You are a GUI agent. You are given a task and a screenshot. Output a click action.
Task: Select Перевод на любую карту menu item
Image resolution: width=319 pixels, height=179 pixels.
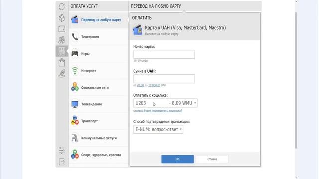point(99,20)
